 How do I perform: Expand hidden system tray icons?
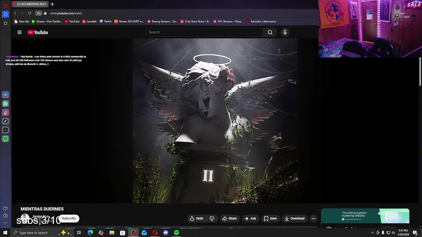tap(373, 233)
